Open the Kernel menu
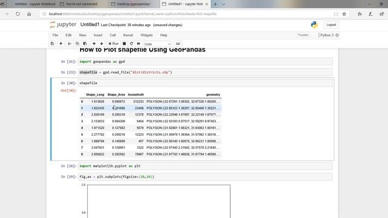Image resolution: width=388 pixels, height=218 pixels. click(128, 35)
